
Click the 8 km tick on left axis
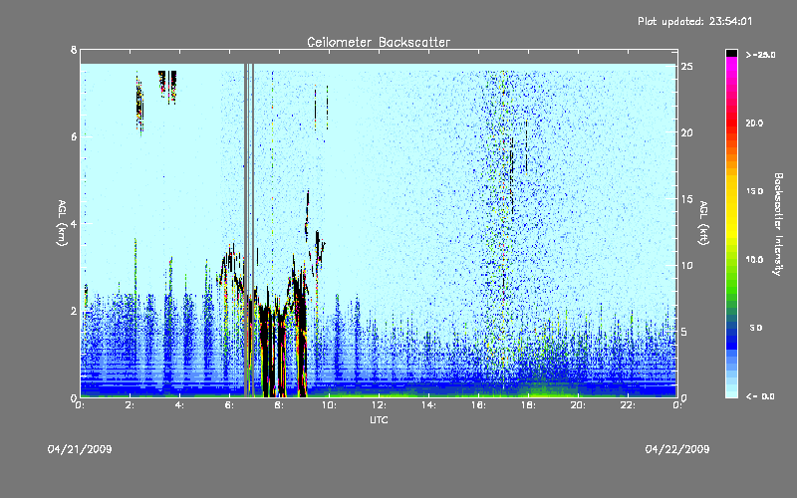[74, 50]
